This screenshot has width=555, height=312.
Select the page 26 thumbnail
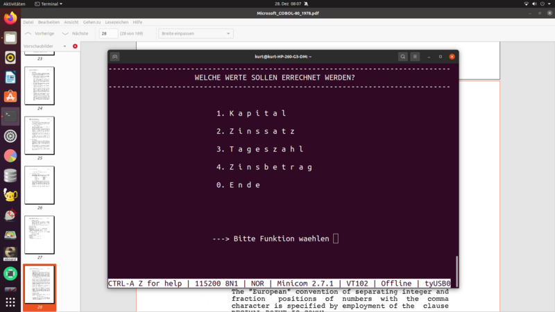(40, 185)
